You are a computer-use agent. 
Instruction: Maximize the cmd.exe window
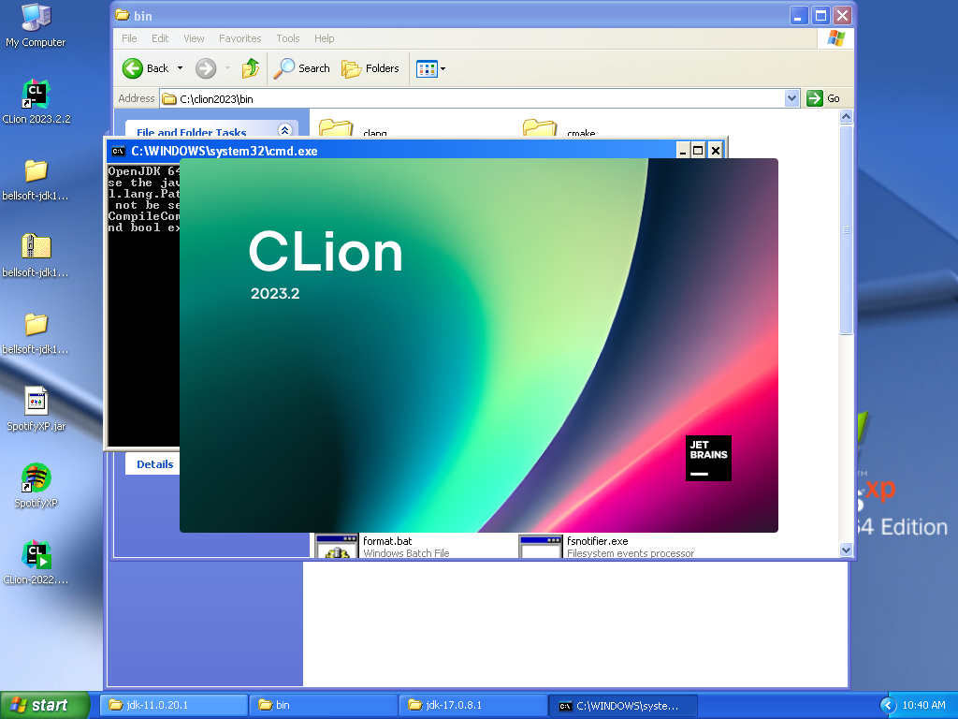pos(698,151)
